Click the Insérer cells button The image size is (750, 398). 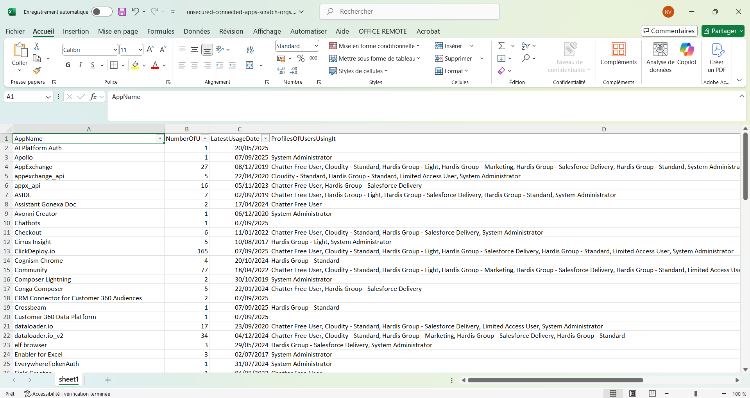[449, 46]
